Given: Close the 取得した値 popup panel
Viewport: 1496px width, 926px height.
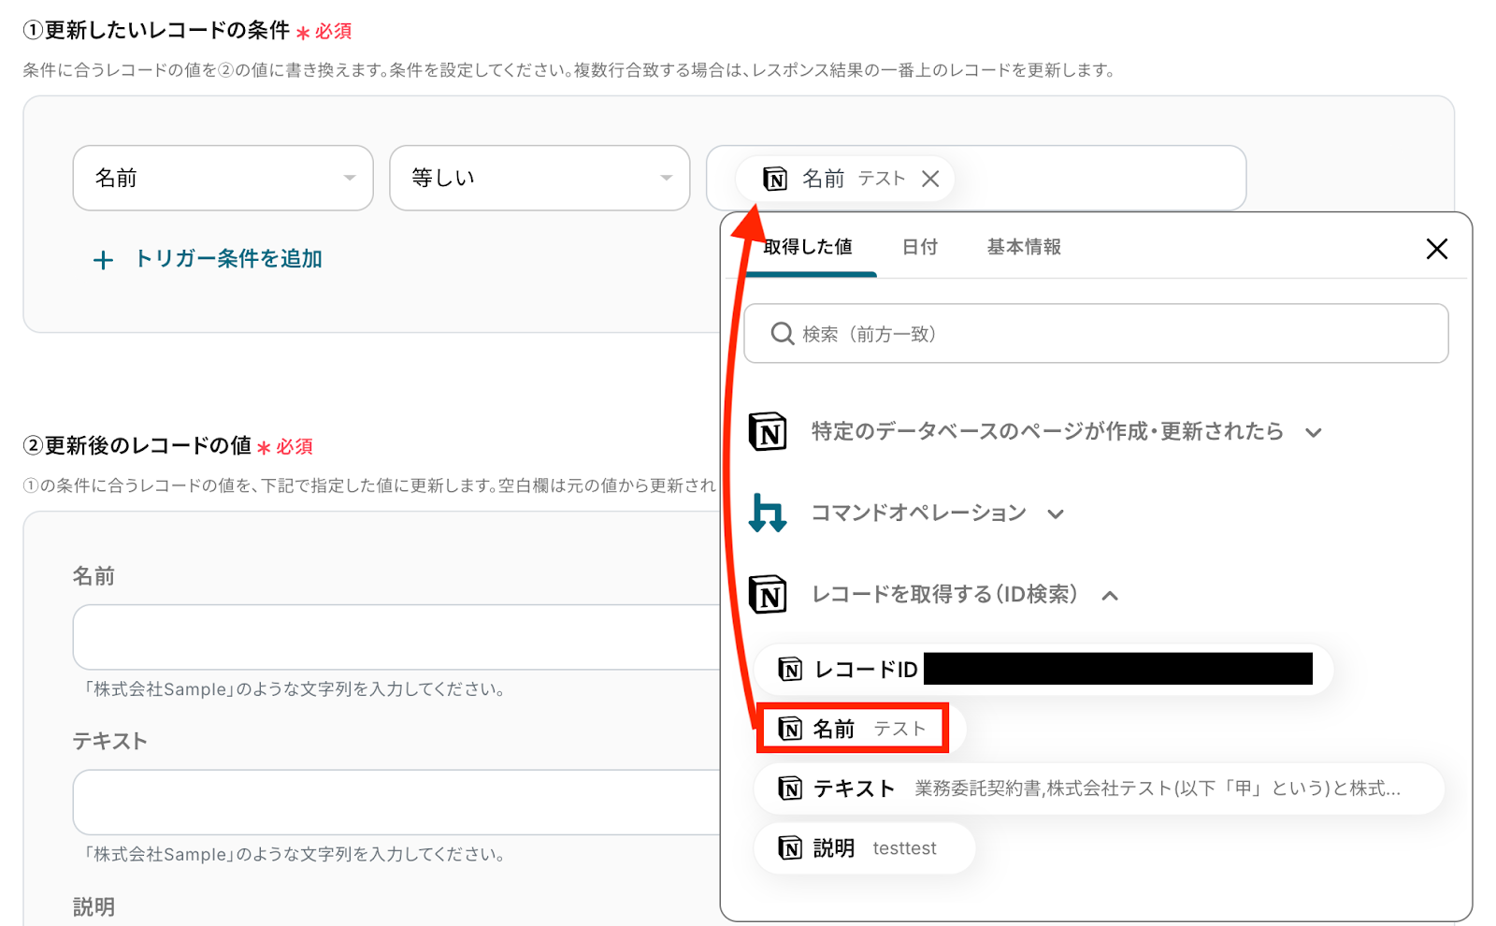Looking at the screenshot, I should (1436, 249).
